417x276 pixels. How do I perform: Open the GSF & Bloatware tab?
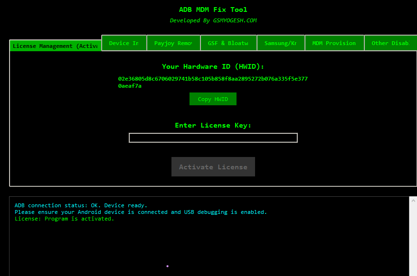(228, 43)
